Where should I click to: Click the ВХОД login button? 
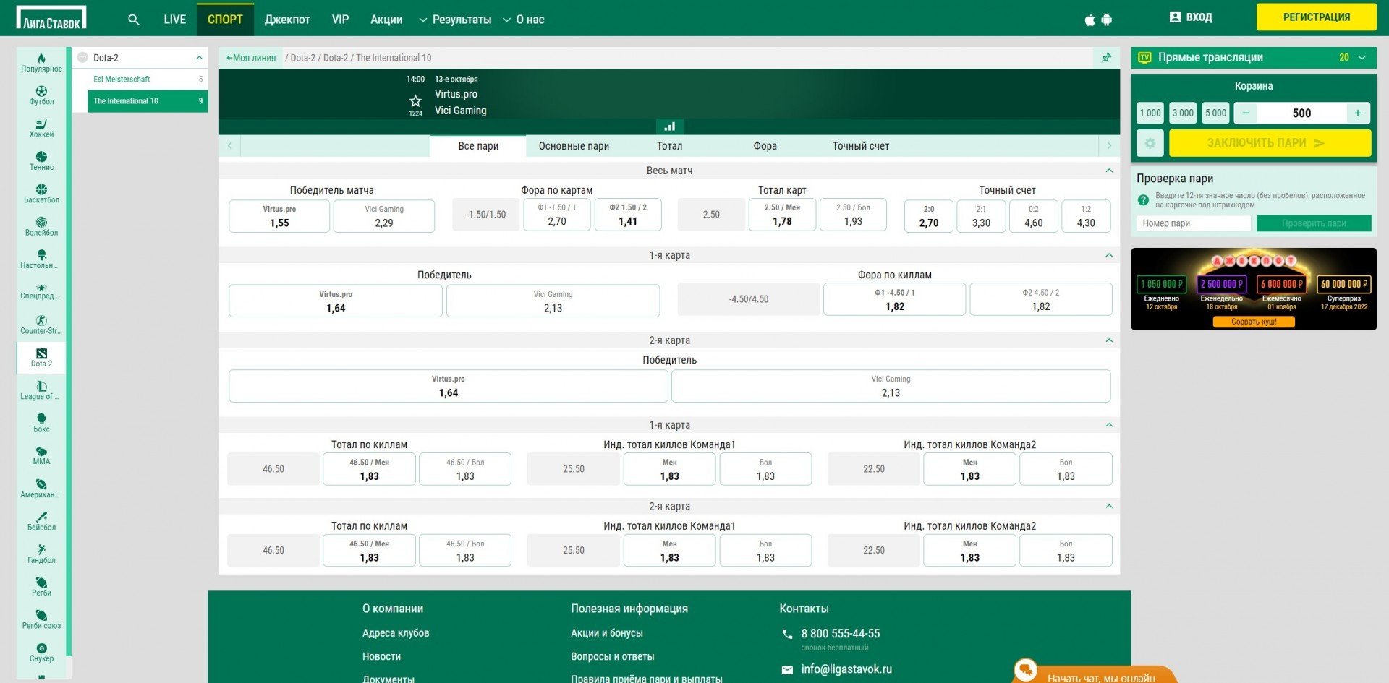coord(1191,17)
